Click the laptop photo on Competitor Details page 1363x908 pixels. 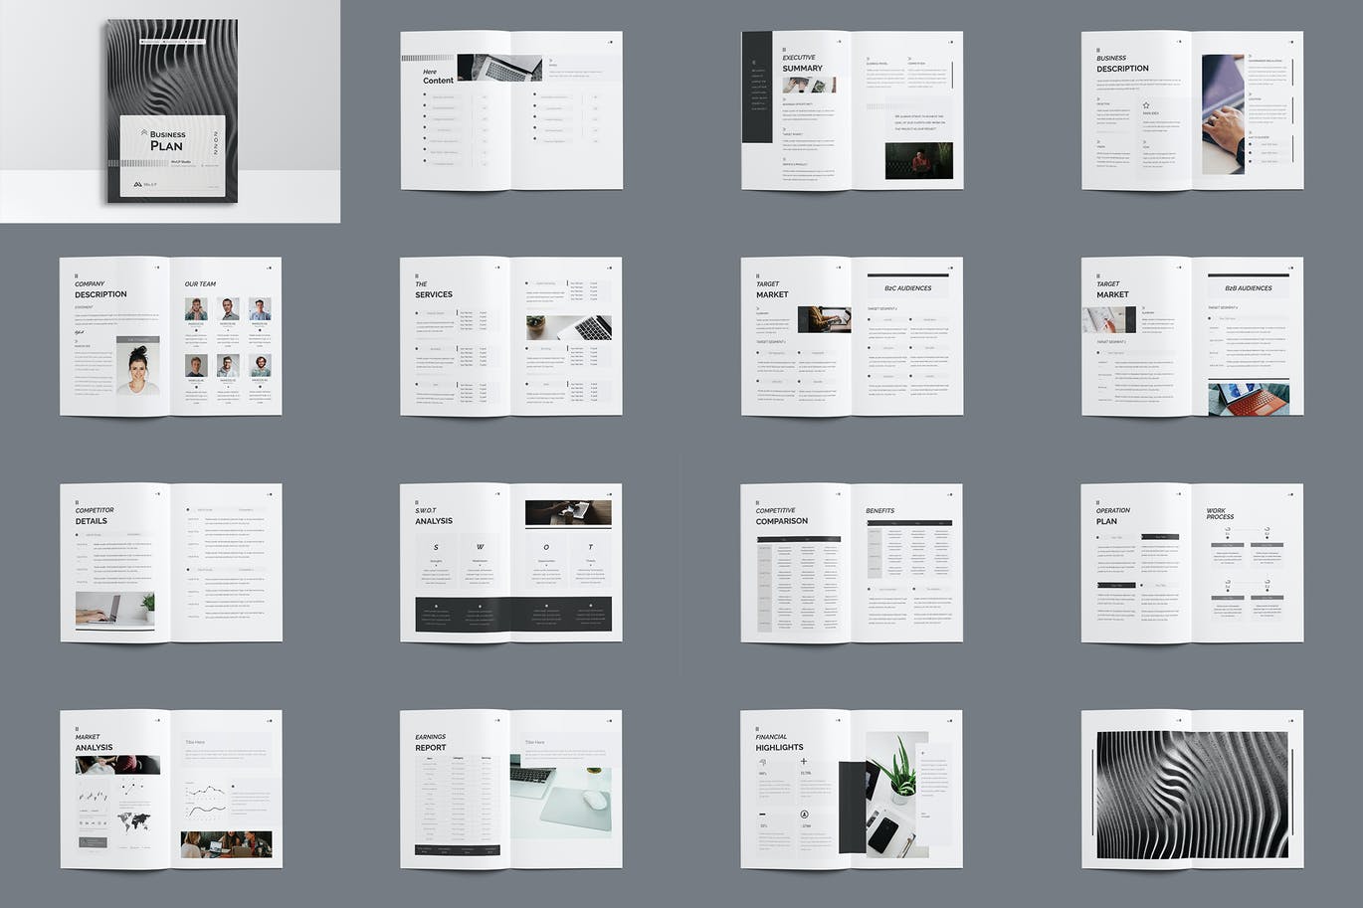click(x=114, y=609)
